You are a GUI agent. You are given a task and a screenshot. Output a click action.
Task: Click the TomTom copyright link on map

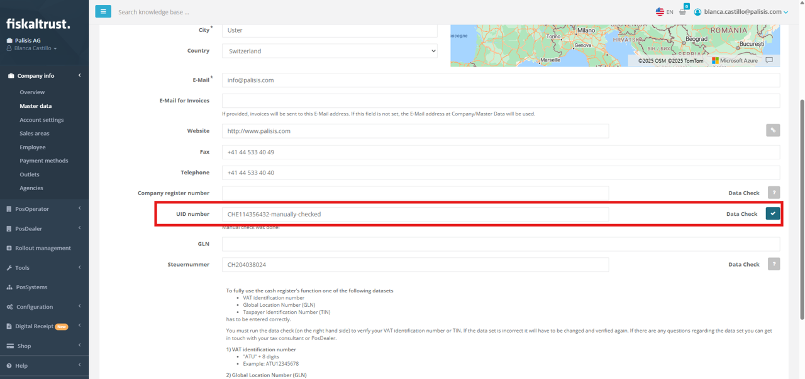tap(686, 61)
